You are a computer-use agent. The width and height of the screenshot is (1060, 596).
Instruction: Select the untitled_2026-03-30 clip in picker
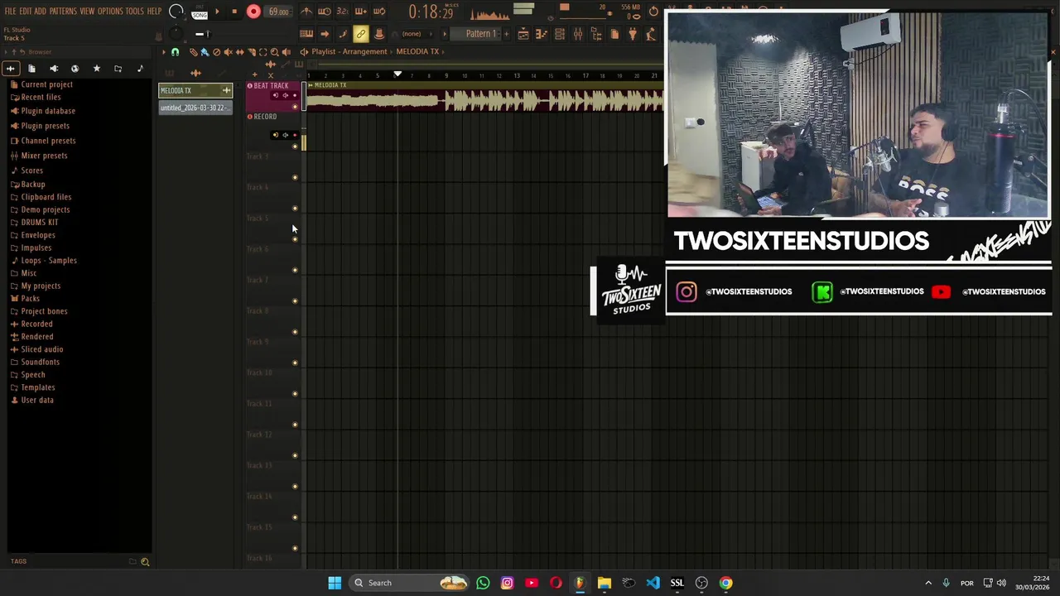pos(195,108)
